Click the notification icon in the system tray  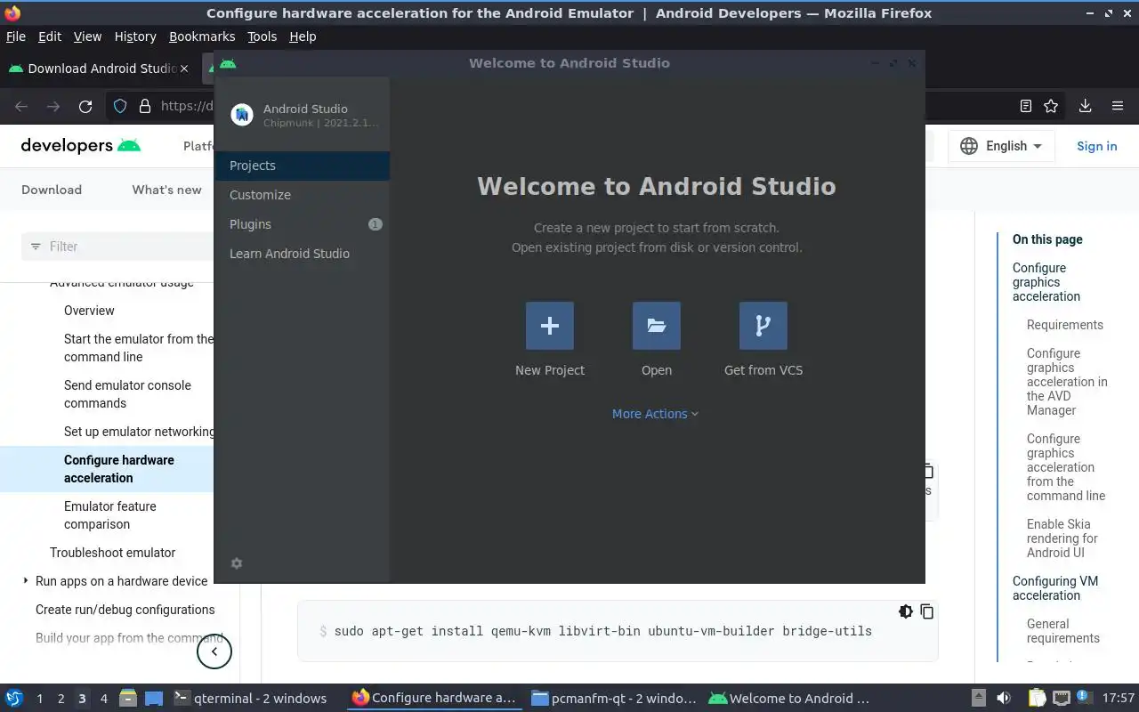point(1084,698)
